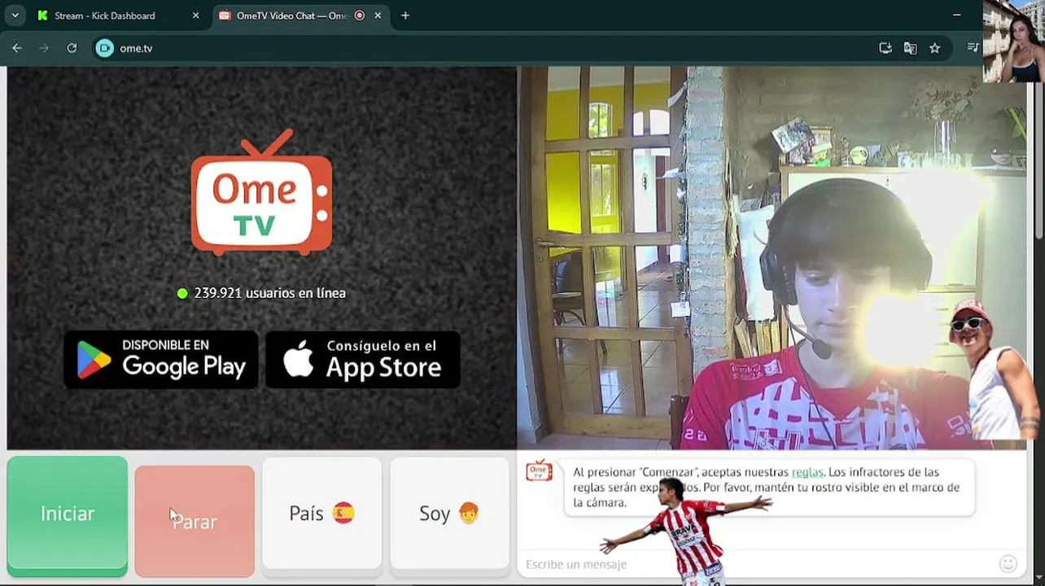Viewport: 1045px width, 586px height.
Task: Click the 239.921 usuarios en línea text
Action: [269, 293]
